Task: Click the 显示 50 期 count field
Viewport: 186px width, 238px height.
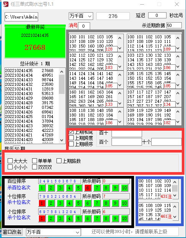Action: point(17,148)
